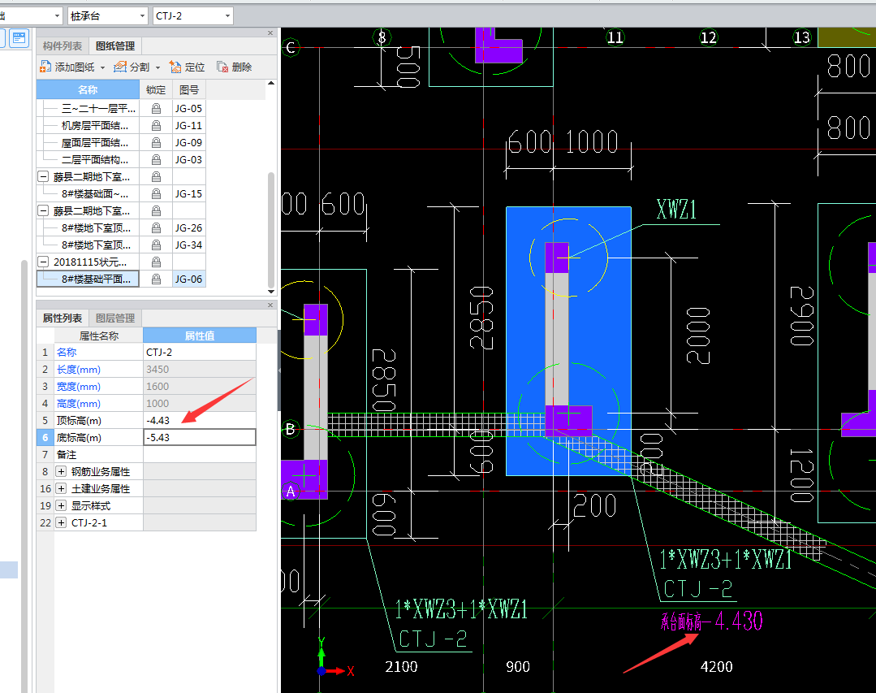Expand 土建业务属性 property group
876x693 pixels.
point(62,488)
